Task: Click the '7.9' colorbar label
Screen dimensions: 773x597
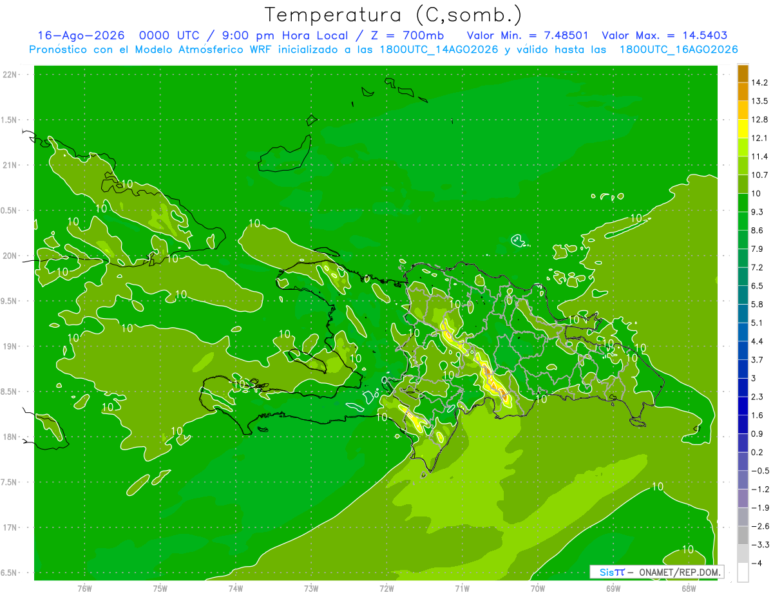Action: pos(758,249)
